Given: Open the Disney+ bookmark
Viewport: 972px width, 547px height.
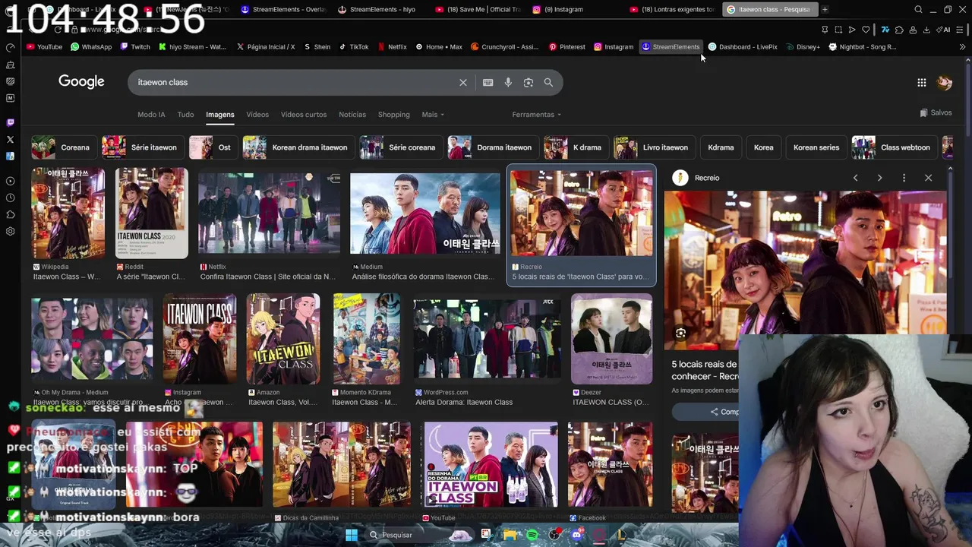Looking at the screenshot, I should point(802,47).
